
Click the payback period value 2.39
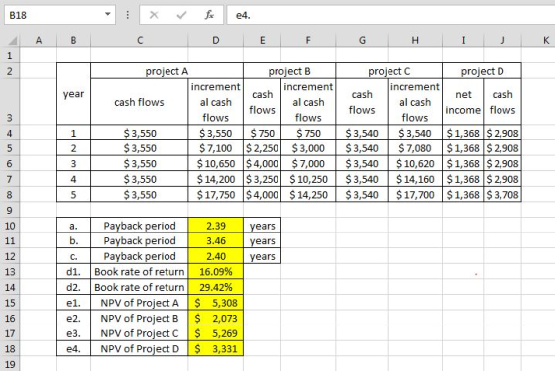click(216, 226)
